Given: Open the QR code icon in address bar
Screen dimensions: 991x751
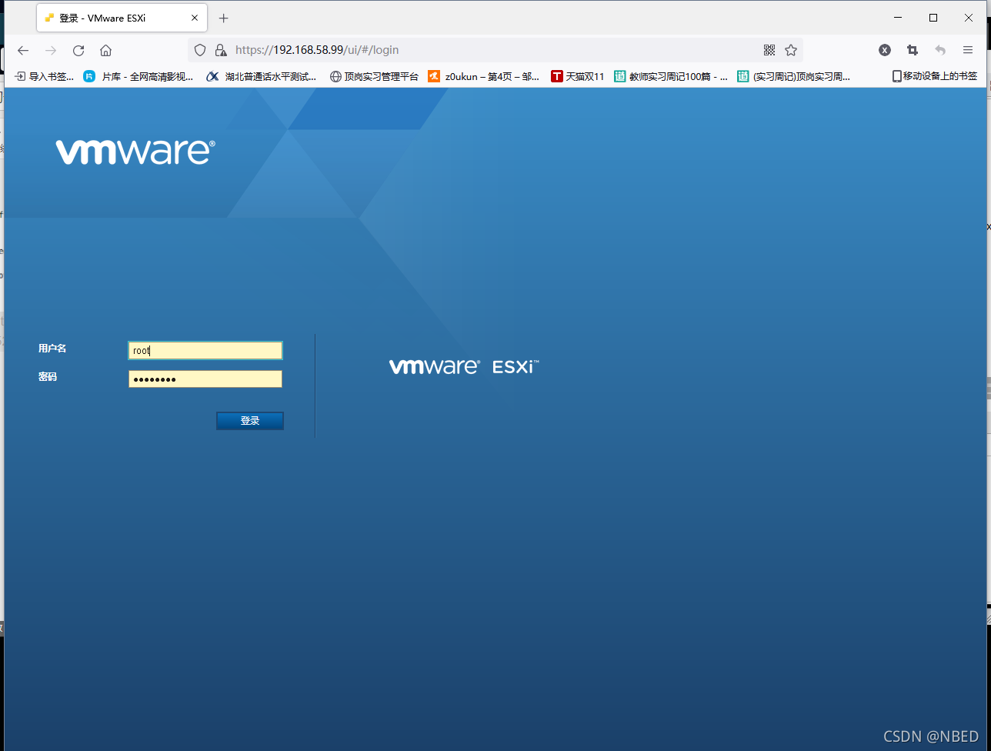Looking at the screenshot, I should [769, 50].
